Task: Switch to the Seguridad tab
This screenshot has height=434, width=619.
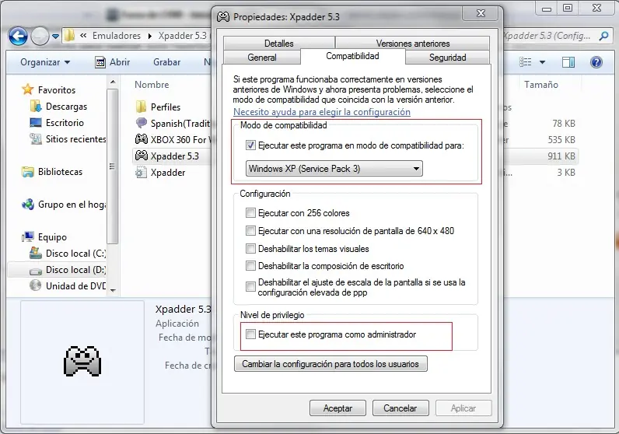Action: 447,58
